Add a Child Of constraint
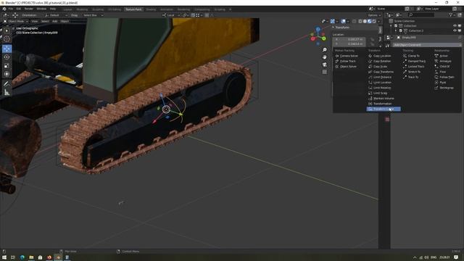464x261 pixels. coord(442,67)
